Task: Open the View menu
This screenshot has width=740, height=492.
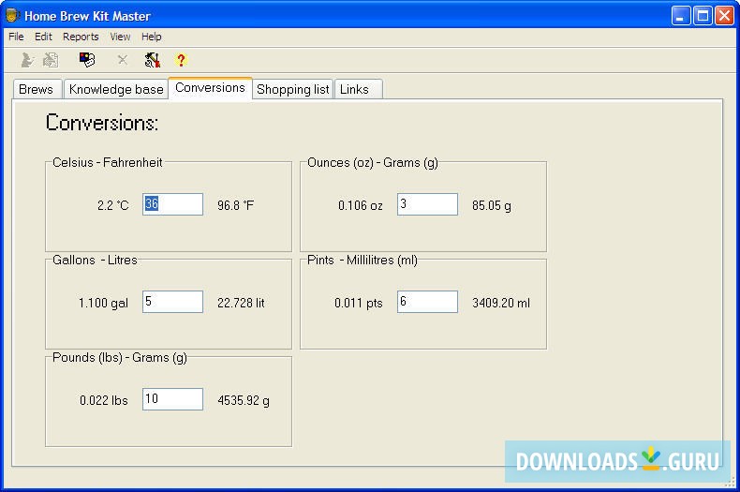Action: [x=120, y=37]
